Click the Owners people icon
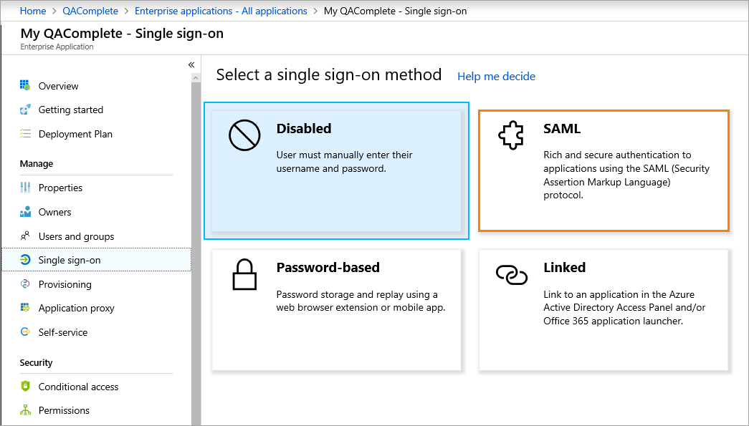This screenshot has width=749, height=426. (x=25, y=212)
